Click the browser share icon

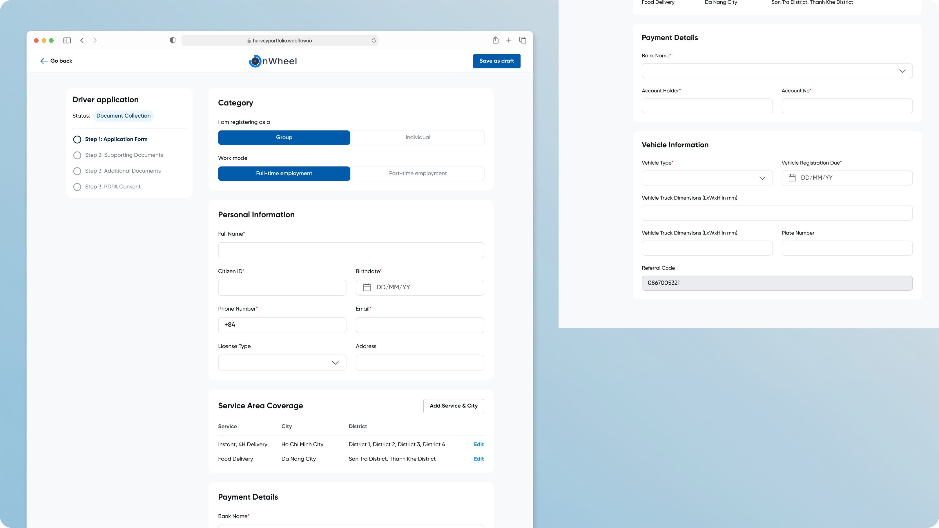(495, 41)
